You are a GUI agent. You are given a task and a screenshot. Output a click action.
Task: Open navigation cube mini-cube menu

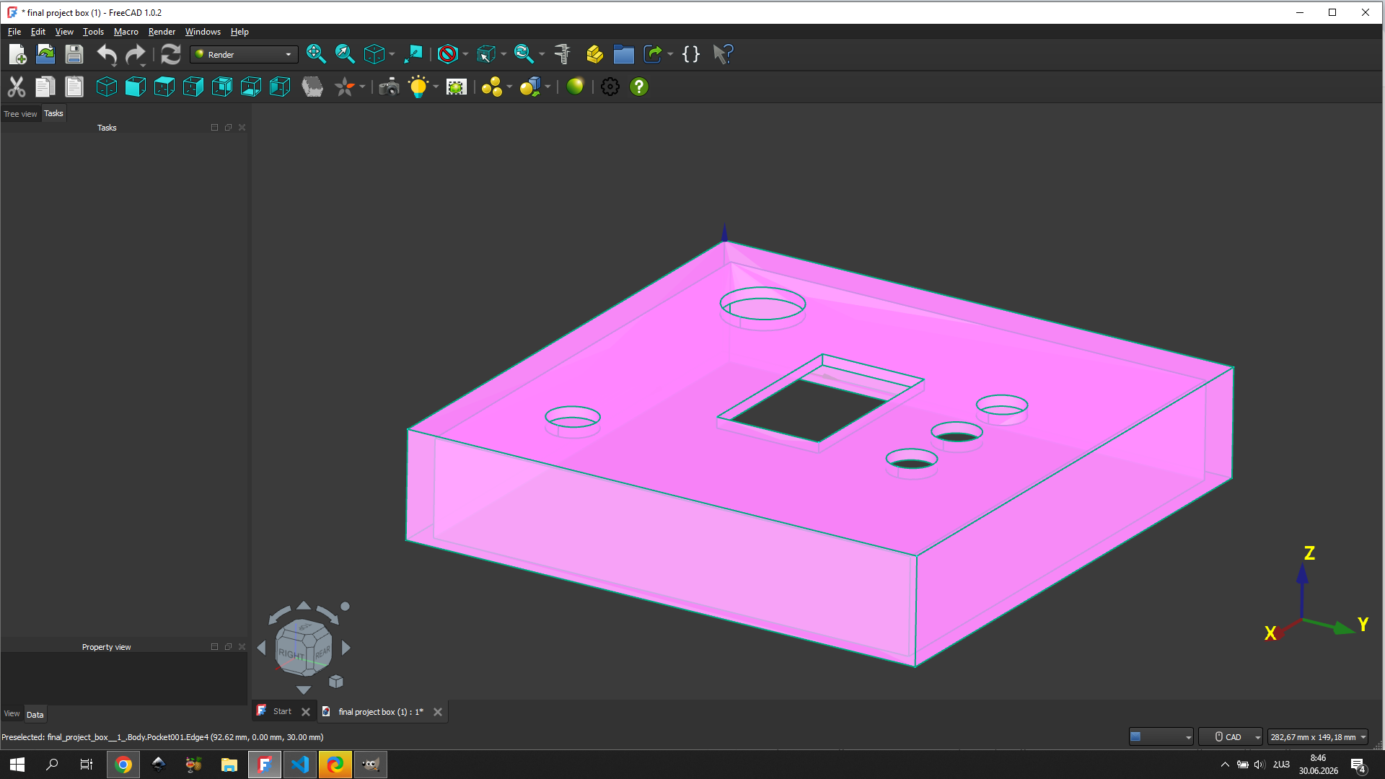pos(336,682)
